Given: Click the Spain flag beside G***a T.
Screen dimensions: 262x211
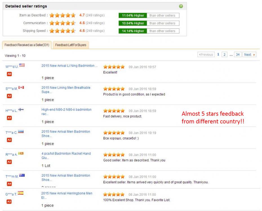Looking at the screenshot, I should click(x=21, y=193).
